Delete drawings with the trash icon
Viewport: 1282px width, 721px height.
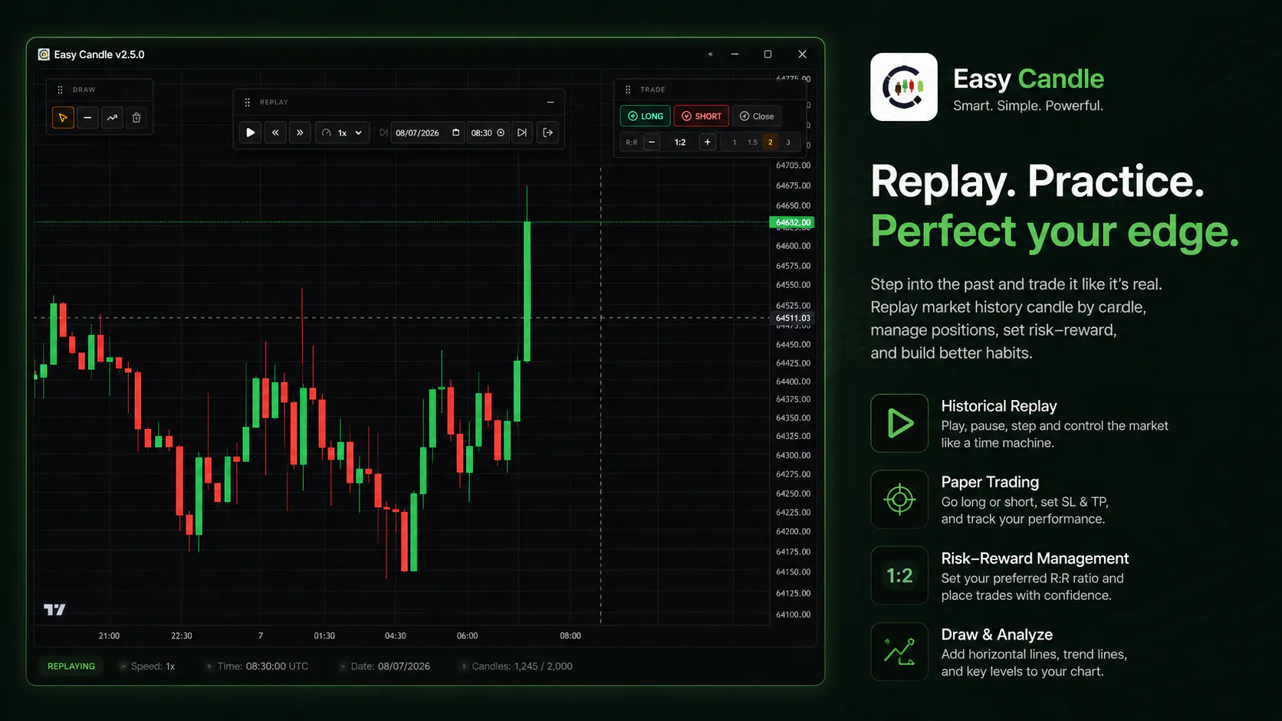click(136, 118)
